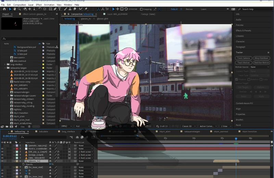Expand the long interface folder
Viewport: 274px width, 178px height.
click(5, 64)
